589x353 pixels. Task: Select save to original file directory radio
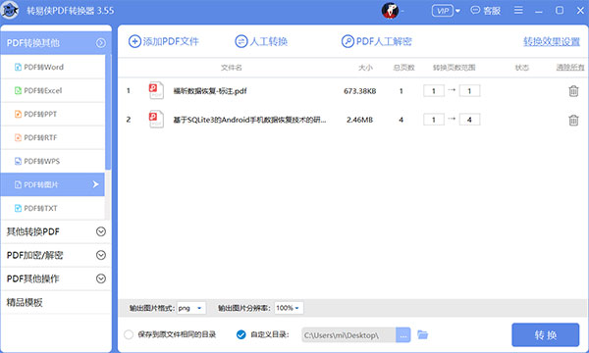[129, 334]
